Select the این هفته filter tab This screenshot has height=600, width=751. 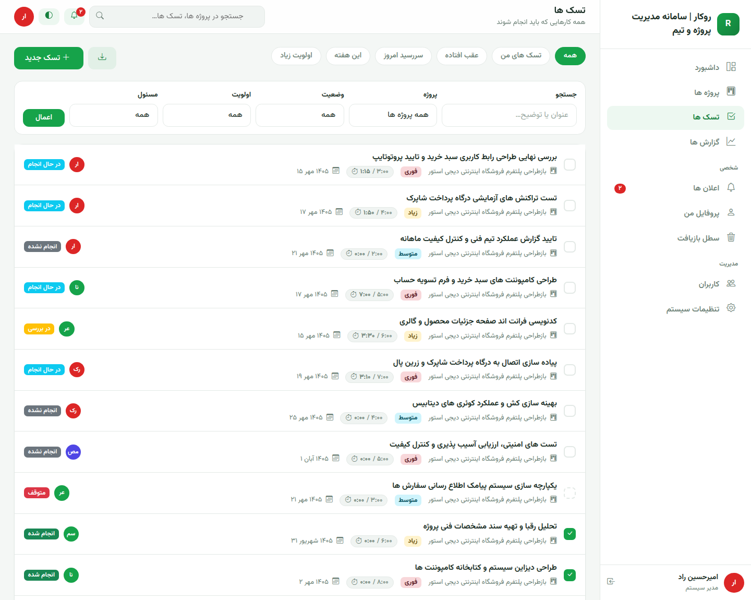point(348,56)
